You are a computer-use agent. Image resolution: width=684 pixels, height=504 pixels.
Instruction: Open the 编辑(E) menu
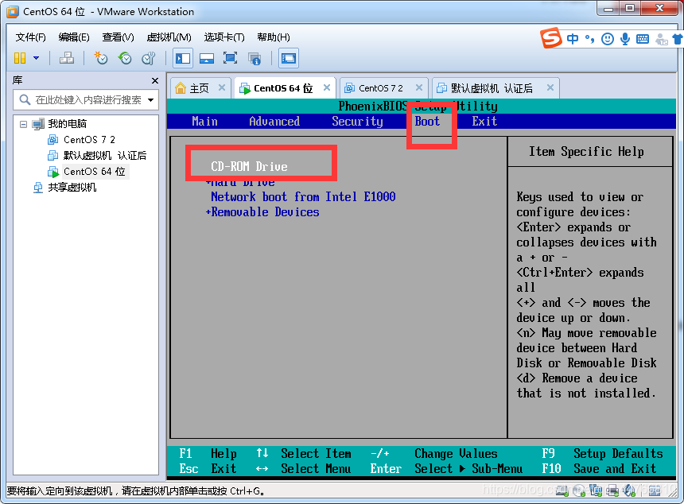pyautogui.click(x=74, y=37)
